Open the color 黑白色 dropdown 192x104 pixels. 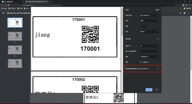coord(150,32)
